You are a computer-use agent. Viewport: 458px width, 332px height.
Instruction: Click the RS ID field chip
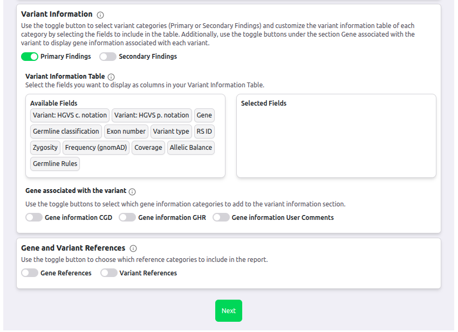(x=204, y=132)
